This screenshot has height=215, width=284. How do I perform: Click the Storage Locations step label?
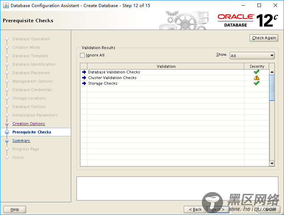tap(29, 98)
